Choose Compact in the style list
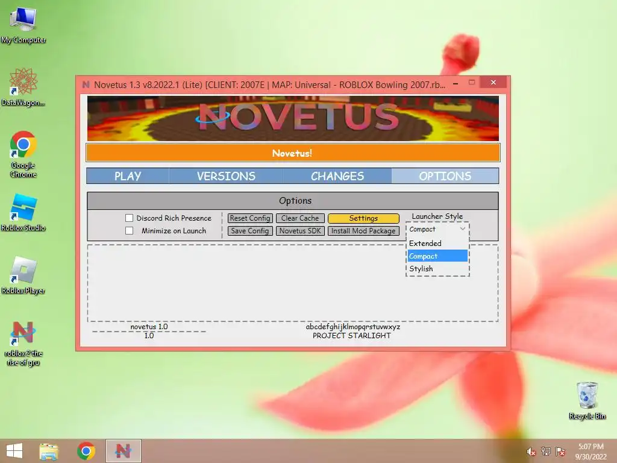The height and width of the screenshot is (463, 617). point(437,256)
